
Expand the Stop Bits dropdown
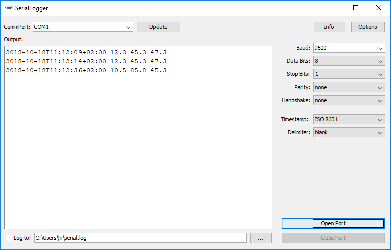coord(349,74)
